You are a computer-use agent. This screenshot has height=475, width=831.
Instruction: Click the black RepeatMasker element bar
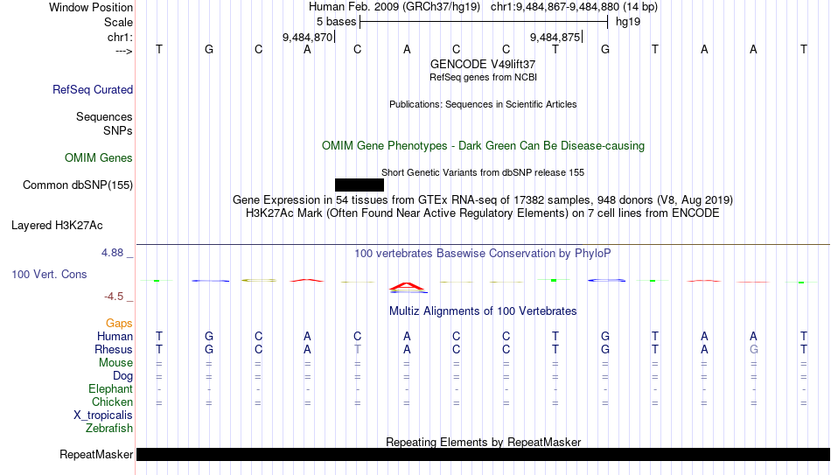tap(484, 454)
